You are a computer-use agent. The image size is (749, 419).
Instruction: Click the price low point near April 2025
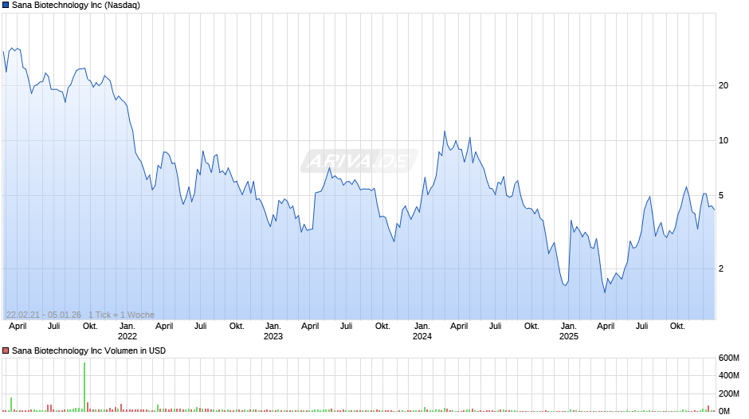point(605,292)
